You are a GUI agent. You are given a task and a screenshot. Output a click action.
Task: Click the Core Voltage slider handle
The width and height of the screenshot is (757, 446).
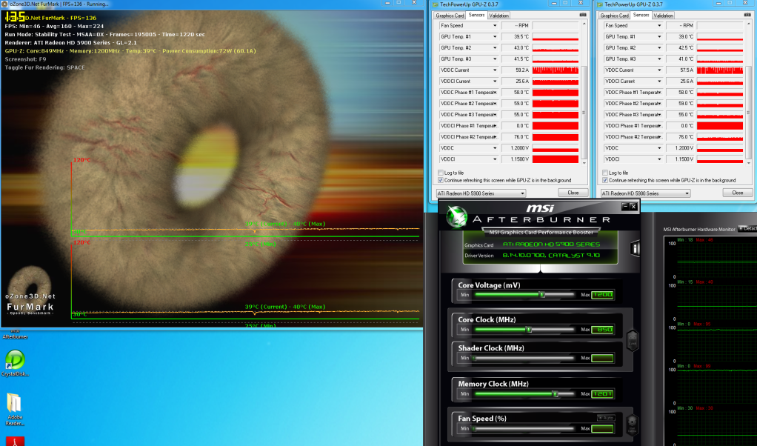pos(541,294)
